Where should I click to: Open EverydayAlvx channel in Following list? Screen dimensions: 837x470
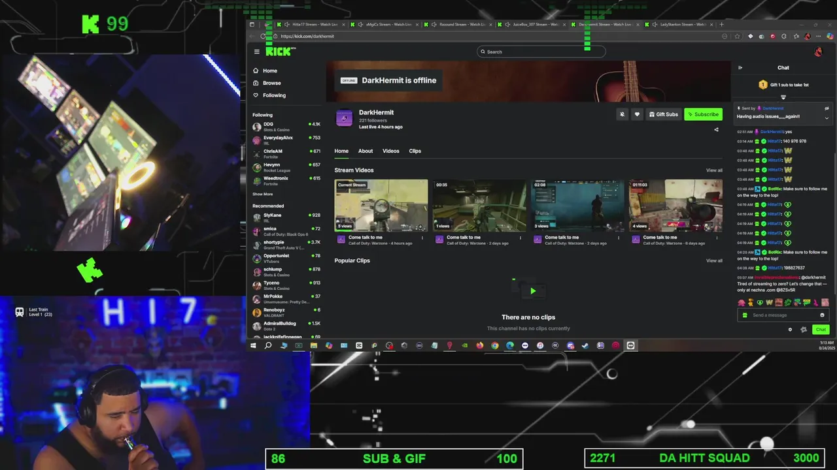coord(286,140)
